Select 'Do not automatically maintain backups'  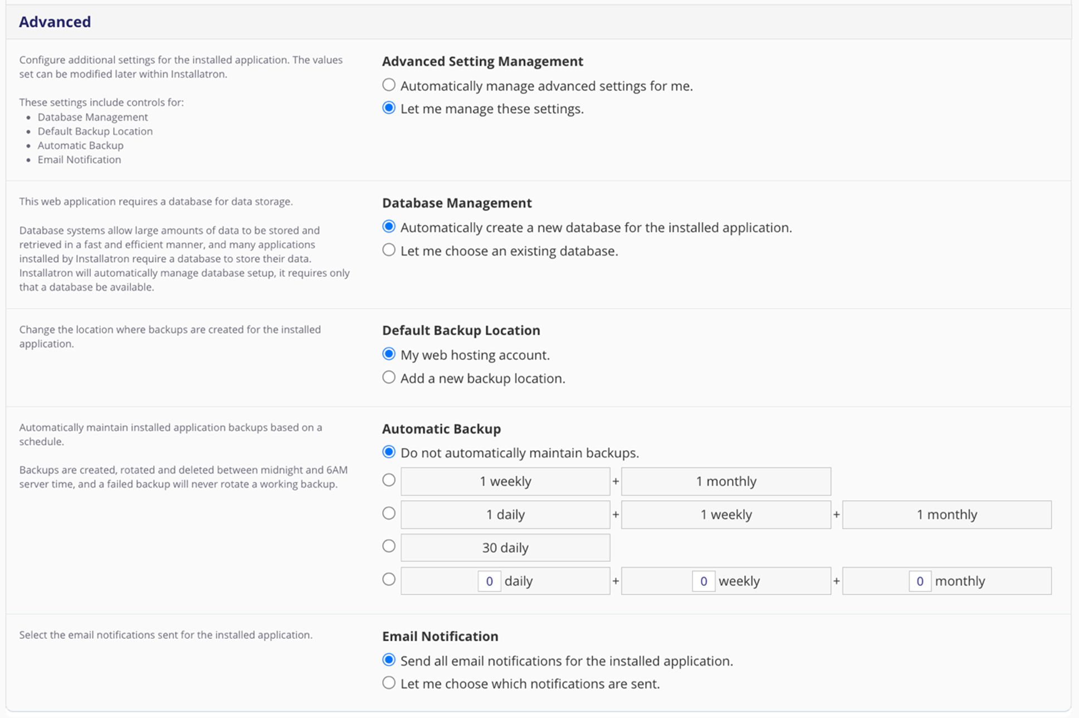click(x=389, y=452)
